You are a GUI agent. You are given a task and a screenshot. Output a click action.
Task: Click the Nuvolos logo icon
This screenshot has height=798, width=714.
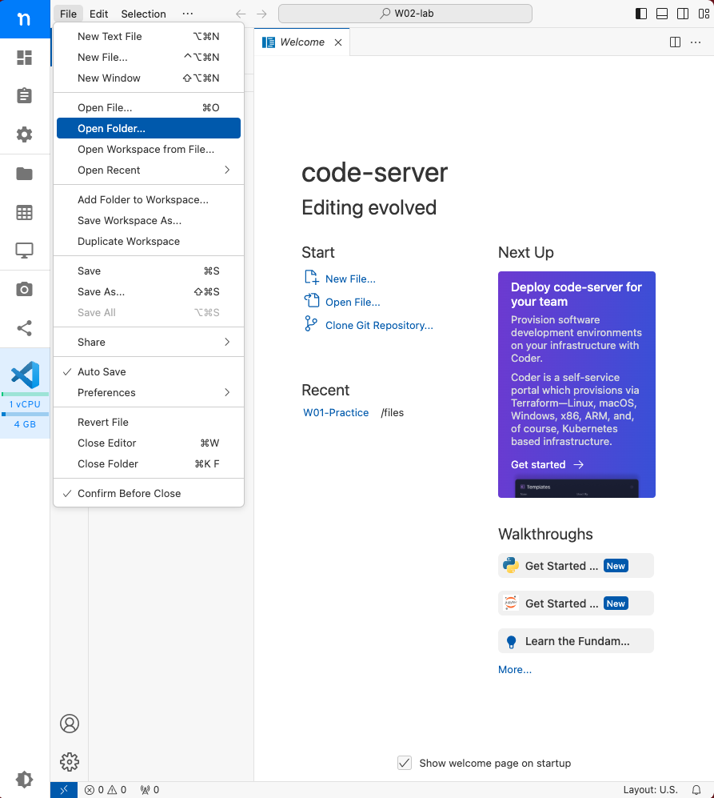pyautogui.click(x=24, y=19)
